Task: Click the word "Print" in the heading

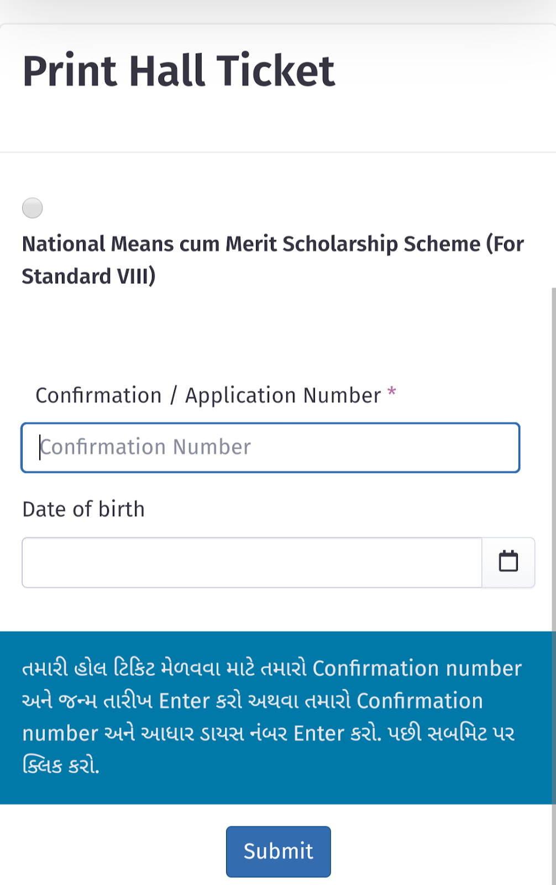Action: 70,71
